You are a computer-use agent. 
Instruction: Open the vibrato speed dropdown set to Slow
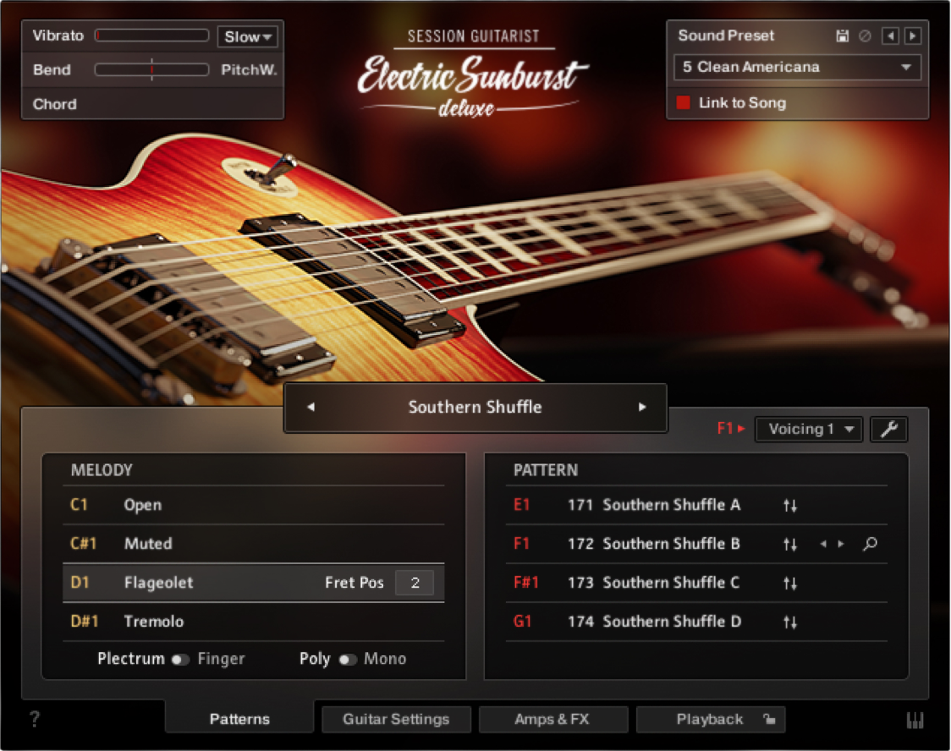pyautogui.click(x=246, y=36)
